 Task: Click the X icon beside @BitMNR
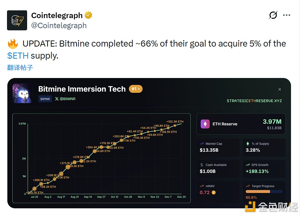(57, 99)
